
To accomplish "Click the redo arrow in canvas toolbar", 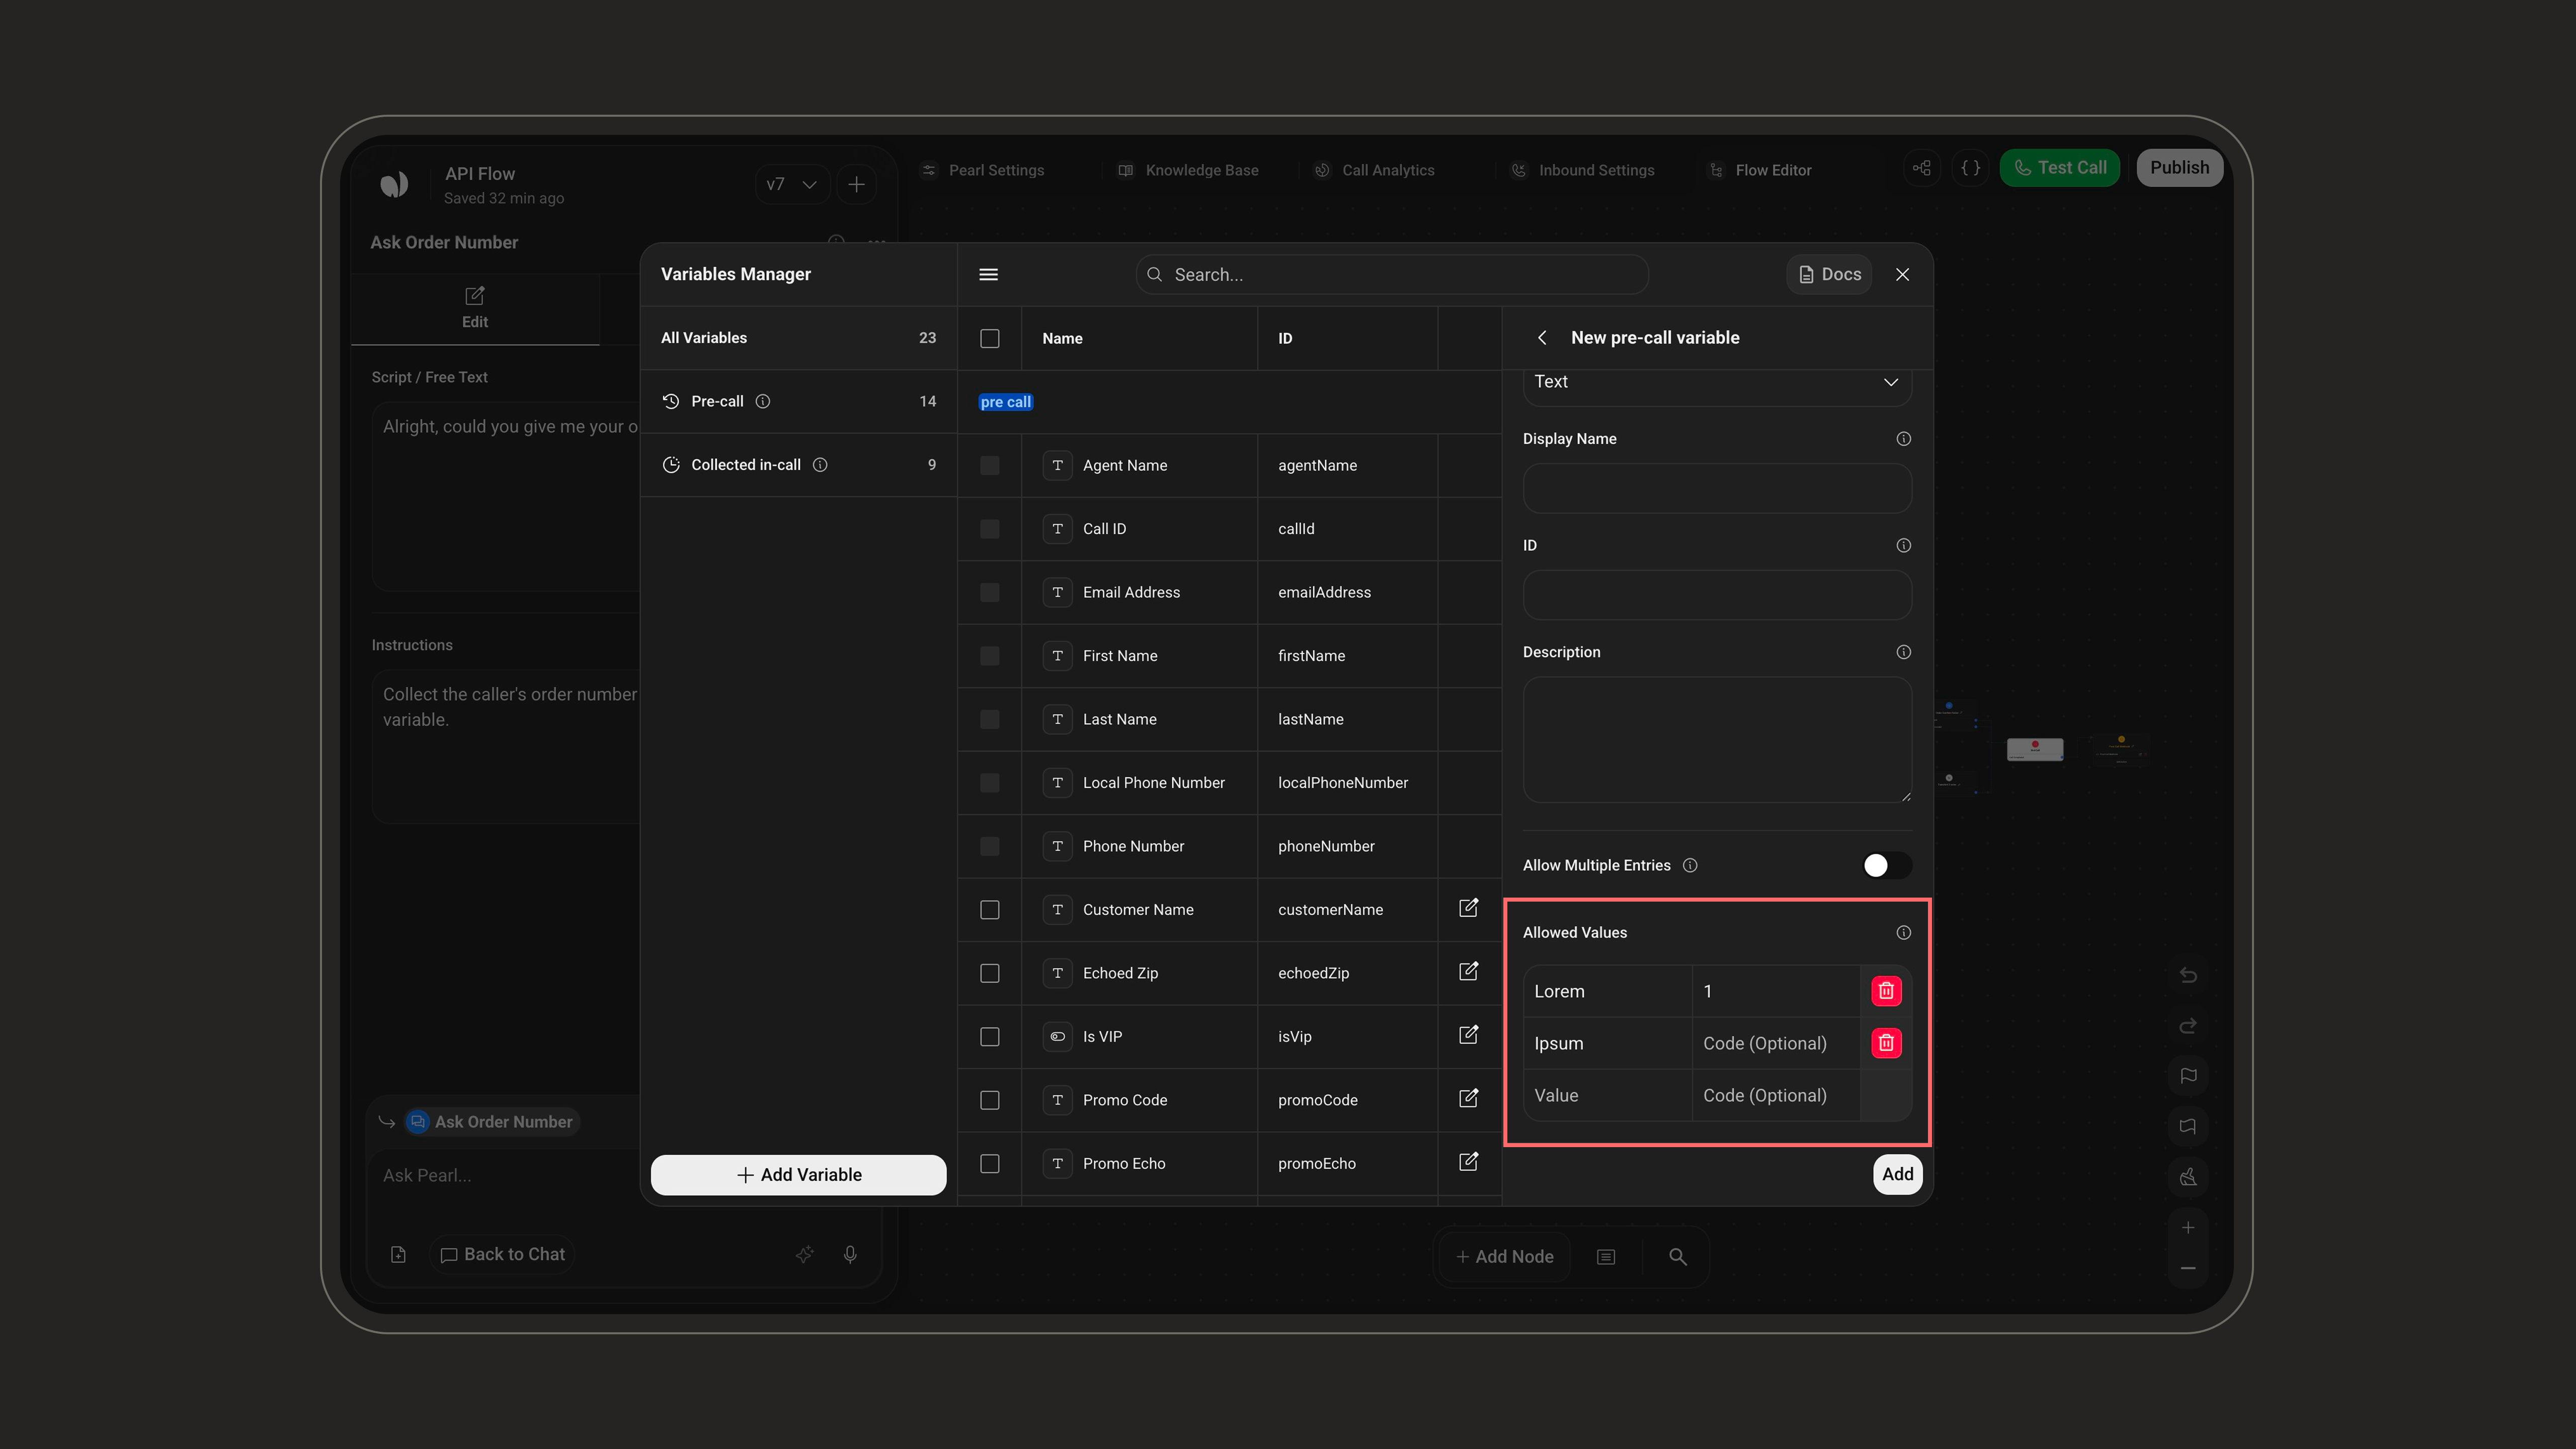I will [x=2188, y=1026].
